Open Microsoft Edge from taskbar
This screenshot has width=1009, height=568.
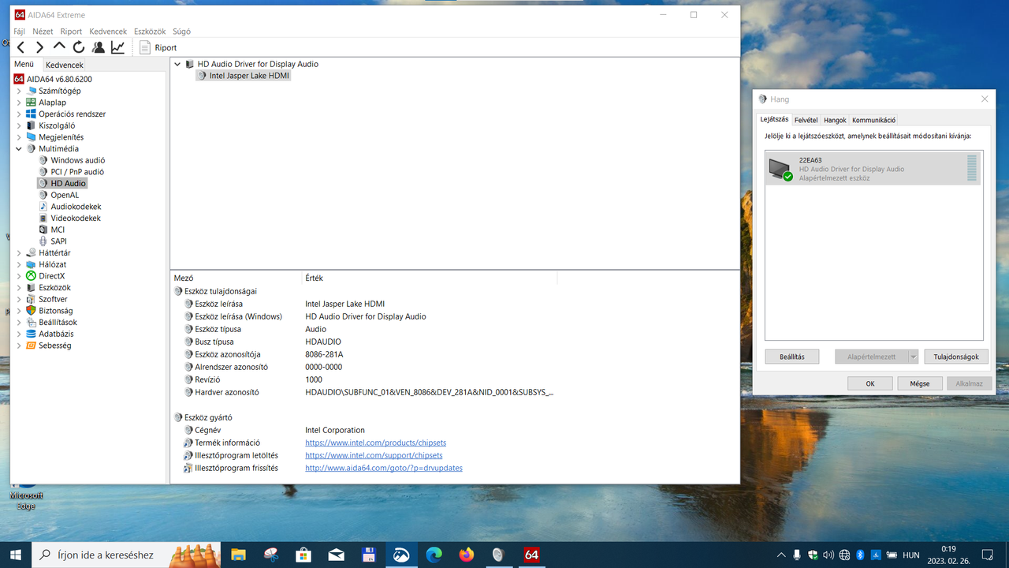click(x=434, y=555)
